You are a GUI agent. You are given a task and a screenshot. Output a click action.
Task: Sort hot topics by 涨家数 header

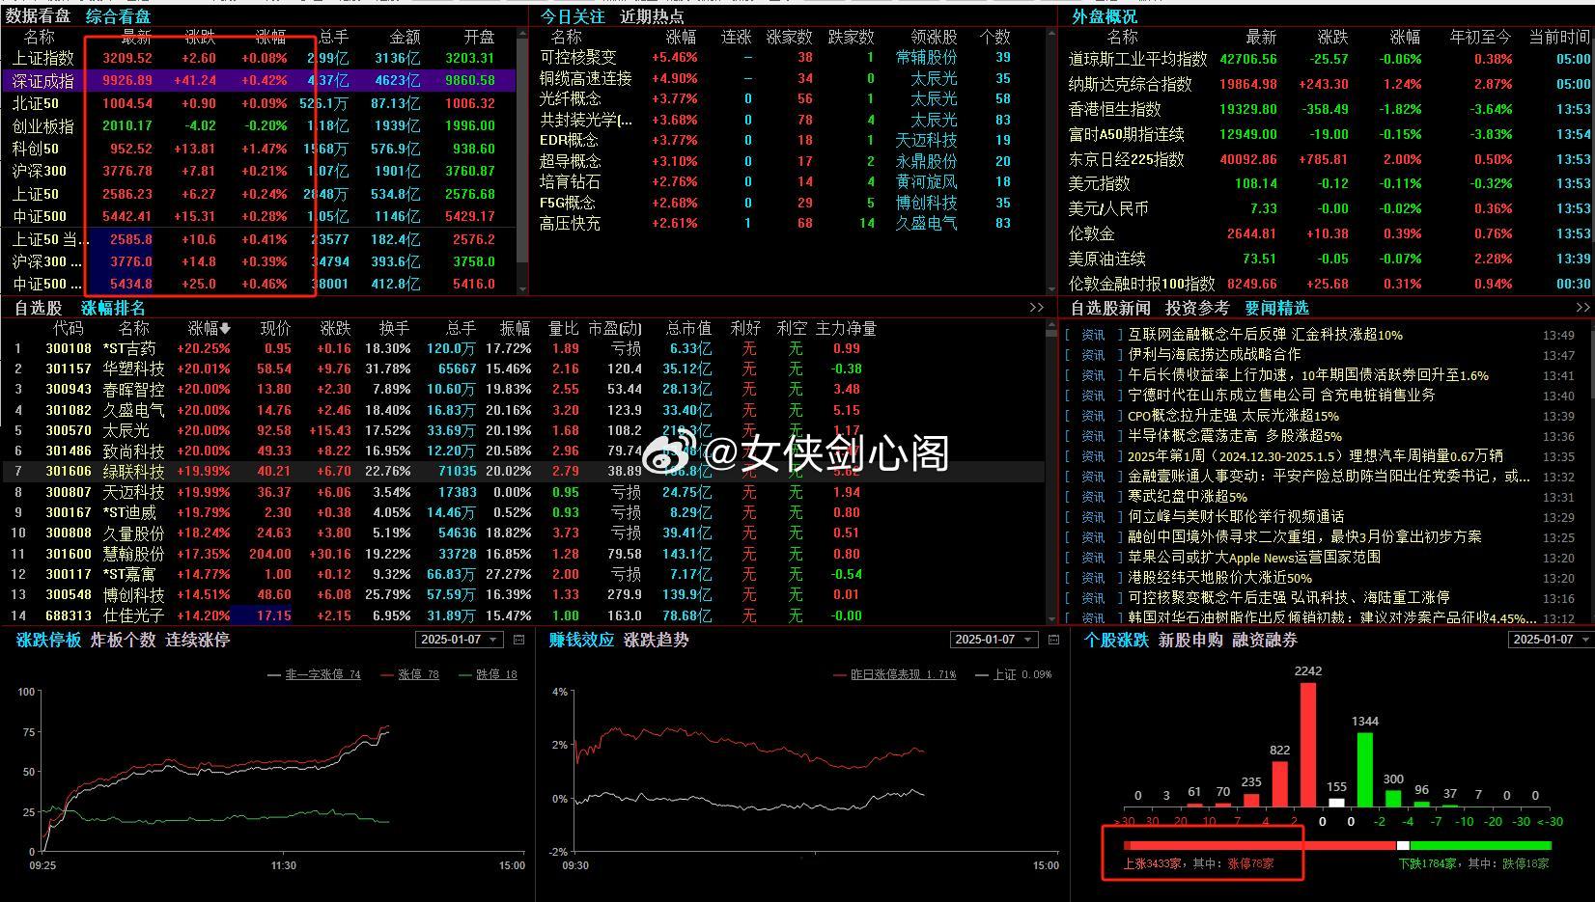(790, 37)
